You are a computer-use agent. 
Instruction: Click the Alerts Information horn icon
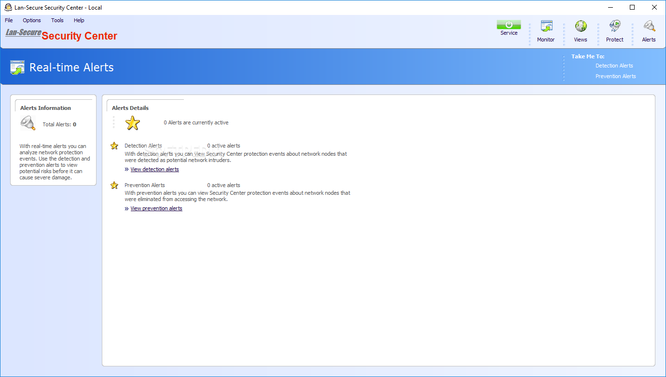28,123
